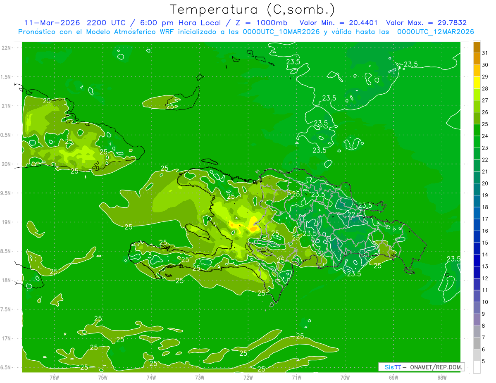Click the 20N latitude axis label
The width and height of the screenshot is (496, 383).
point(7,164)
